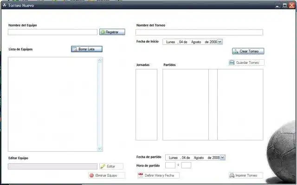
Task: Click the Definir Hora y Fecha calendar icon
Action: coord(141,175)
